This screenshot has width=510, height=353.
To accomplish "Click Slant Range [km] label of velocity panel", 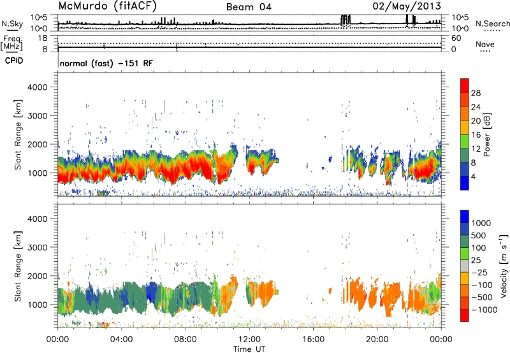I will [18, 266].
